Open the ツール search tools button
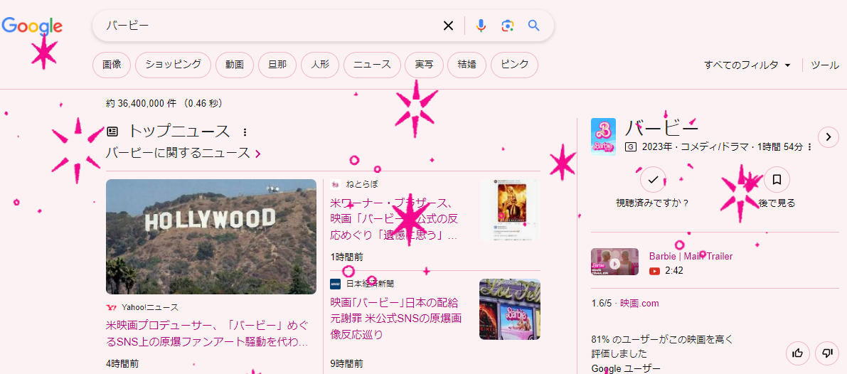847x374 pixels. (825, 65)
